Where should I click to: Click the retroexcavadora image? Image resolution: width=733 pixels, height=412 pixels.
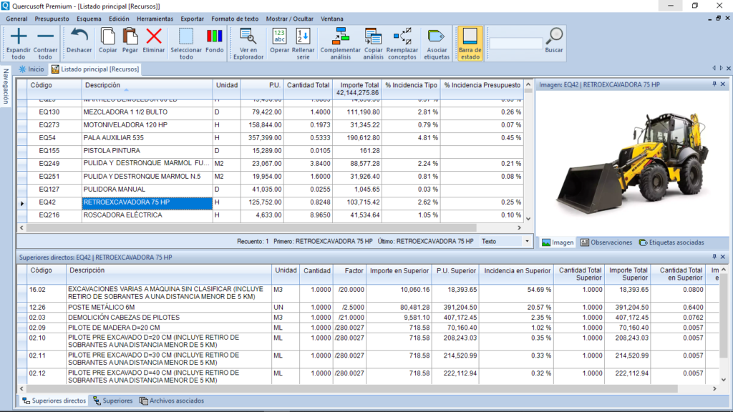631,162
